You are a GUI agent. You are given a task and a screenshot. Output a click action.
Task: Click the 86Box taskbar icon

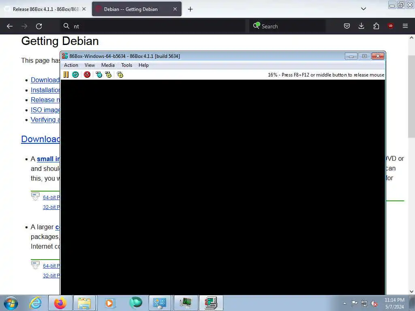click(x=211, y=303)
